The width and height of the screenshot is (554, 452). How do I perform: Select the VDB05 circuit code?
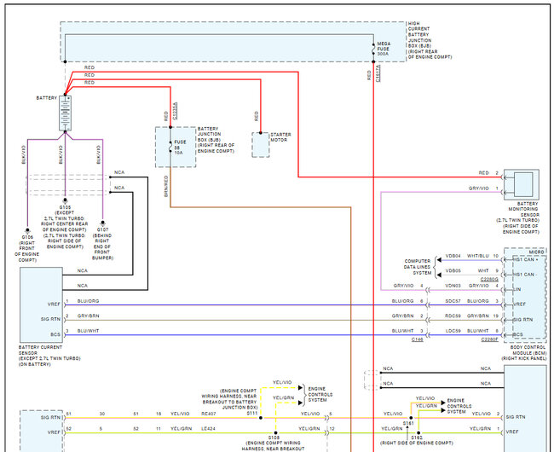coord(453,270)
